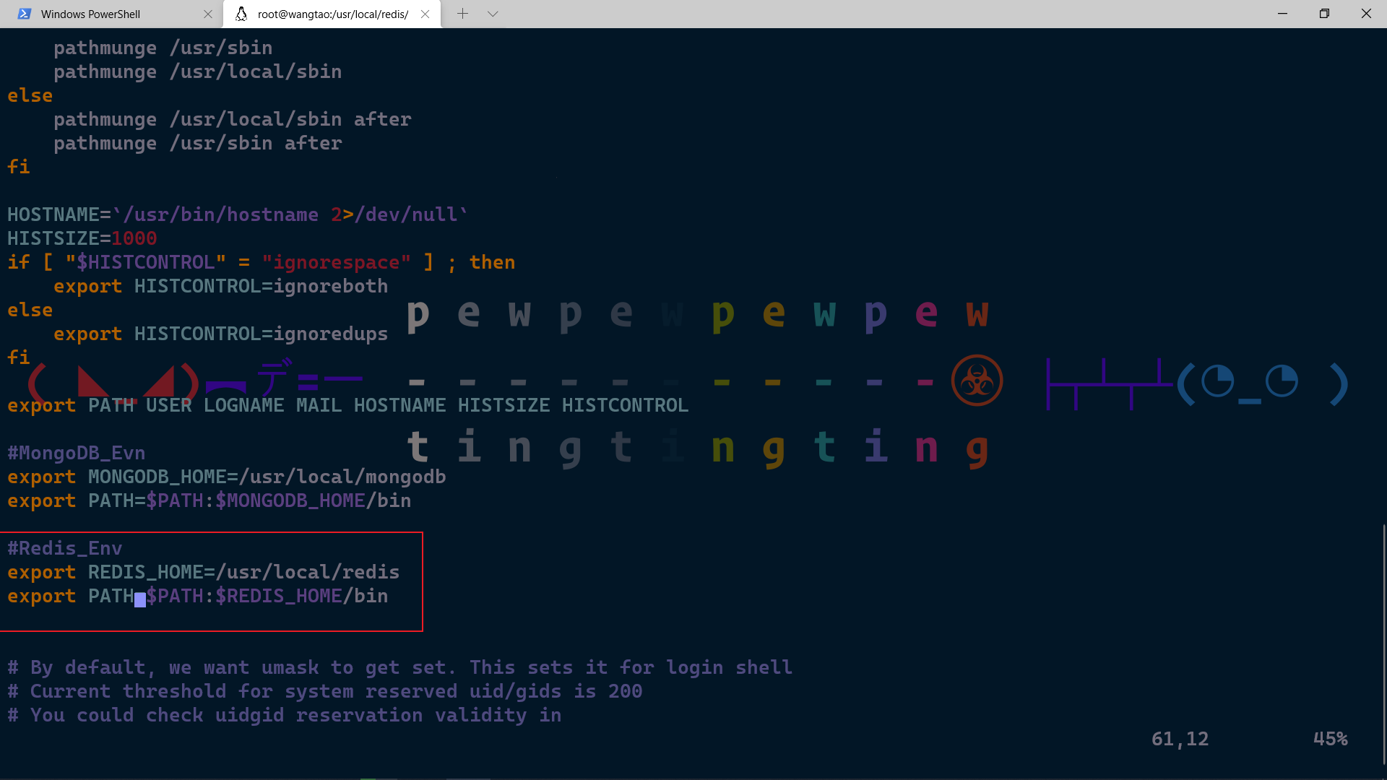
Task: Expand the new tab profile dropdown chevron
Action: click(x=493, y=14)
